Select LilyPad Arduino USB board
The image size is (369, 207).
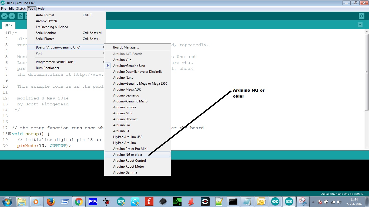pyautogui.click(x=138, y=137)
